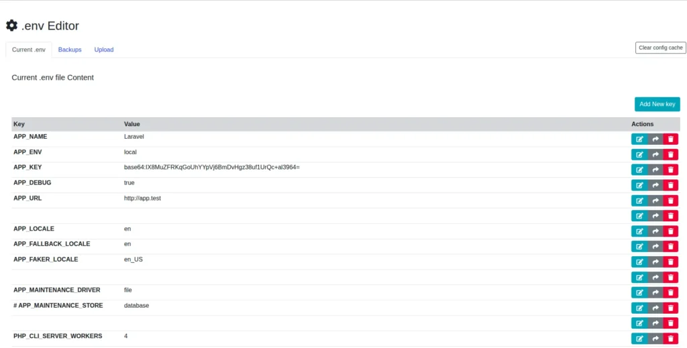
Task: Click the APP_KEY base64 value text
Action: coord(211,167)
